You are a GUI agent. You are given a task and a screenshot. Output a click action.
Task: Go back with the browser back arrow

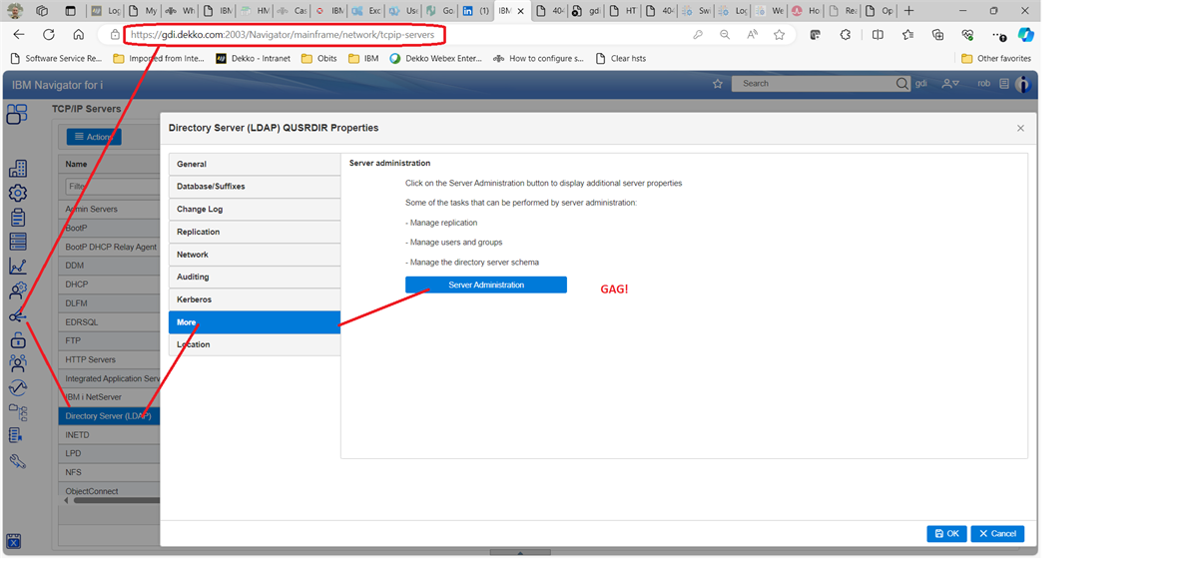coord(18,34)
